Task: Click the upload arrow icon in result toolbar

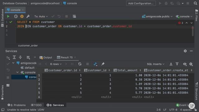Action: [x=177, y=64]
